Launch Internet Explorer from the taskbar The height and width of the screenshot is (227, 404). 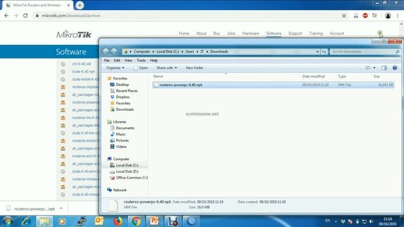pos(26,221)
